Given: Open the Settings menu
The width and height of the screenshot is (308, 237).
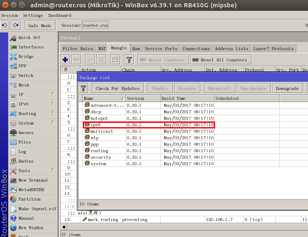Looking at the screenshot, I should point(33,15).
